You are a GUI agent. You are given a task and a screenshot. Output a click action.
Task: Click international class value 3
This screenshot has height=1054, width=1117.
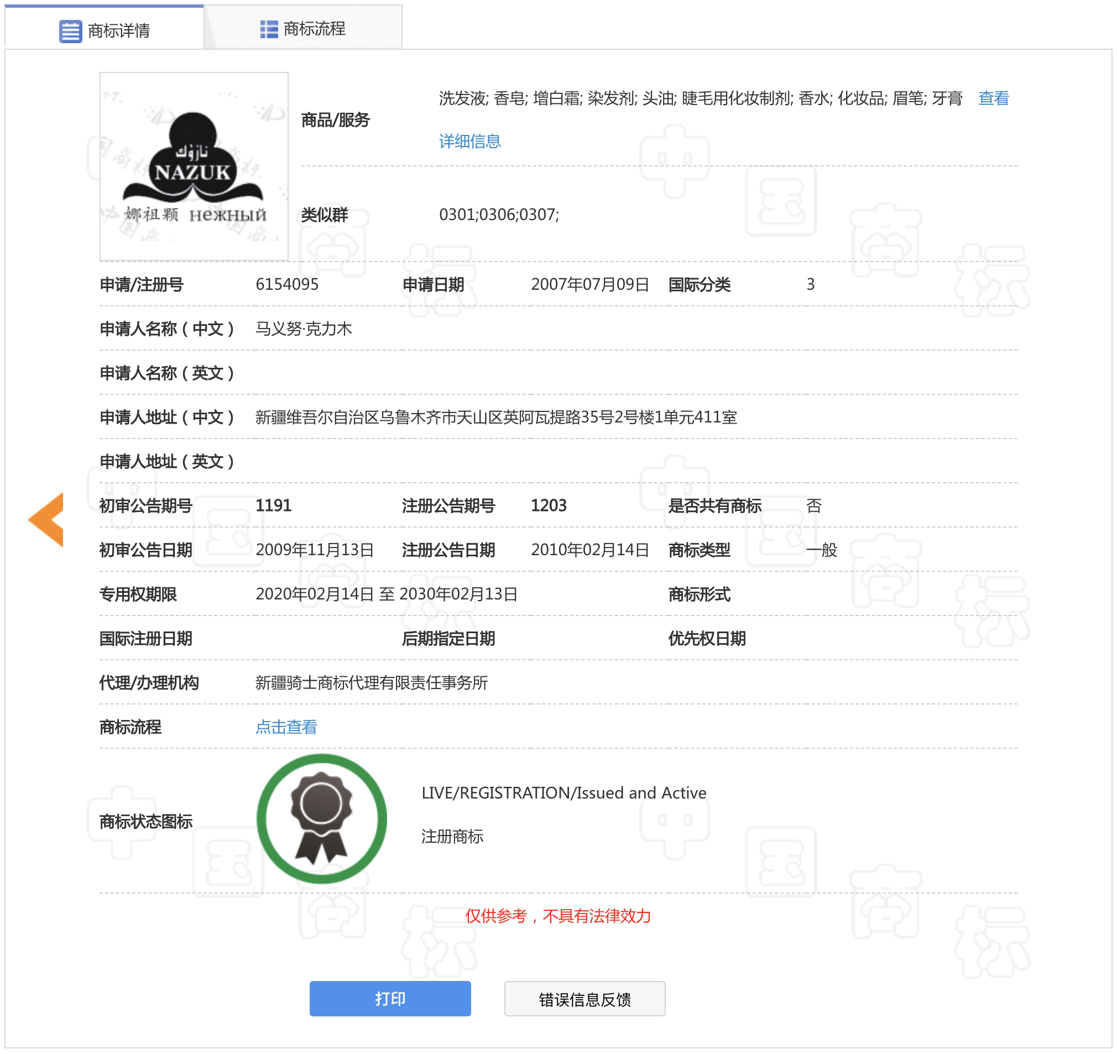[810, 284]
